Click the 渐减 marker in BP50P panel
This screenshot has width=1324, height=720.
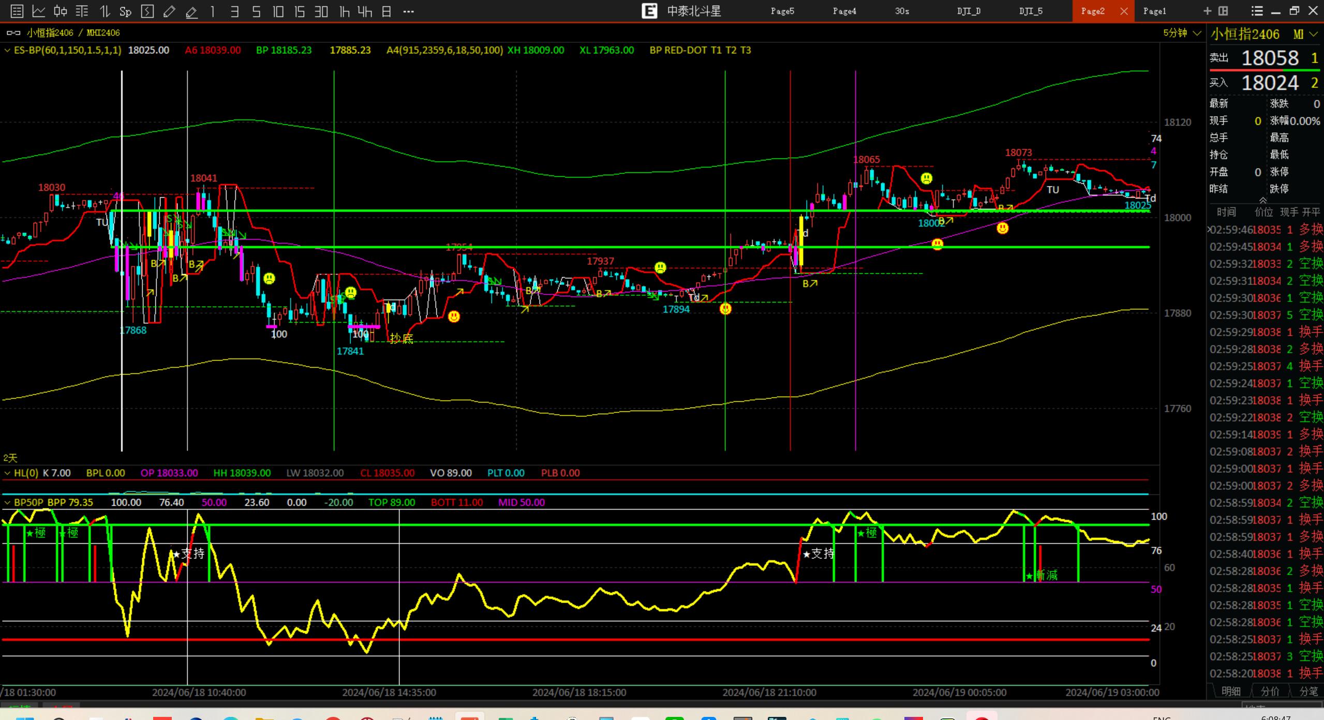tap(1042, 575)
